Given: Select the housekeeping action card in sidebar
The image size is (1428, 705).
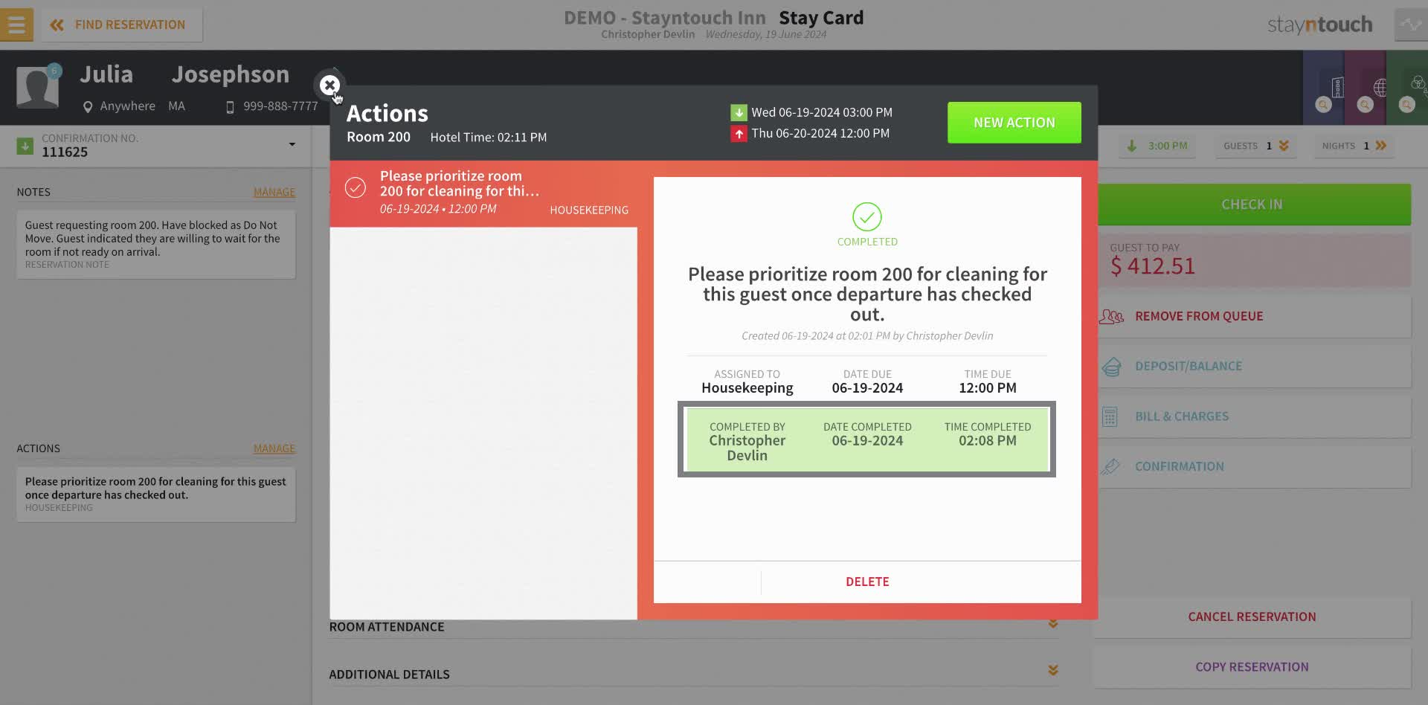Looking at the screenshot, I should pyautogui.click(x=155, y=495).
